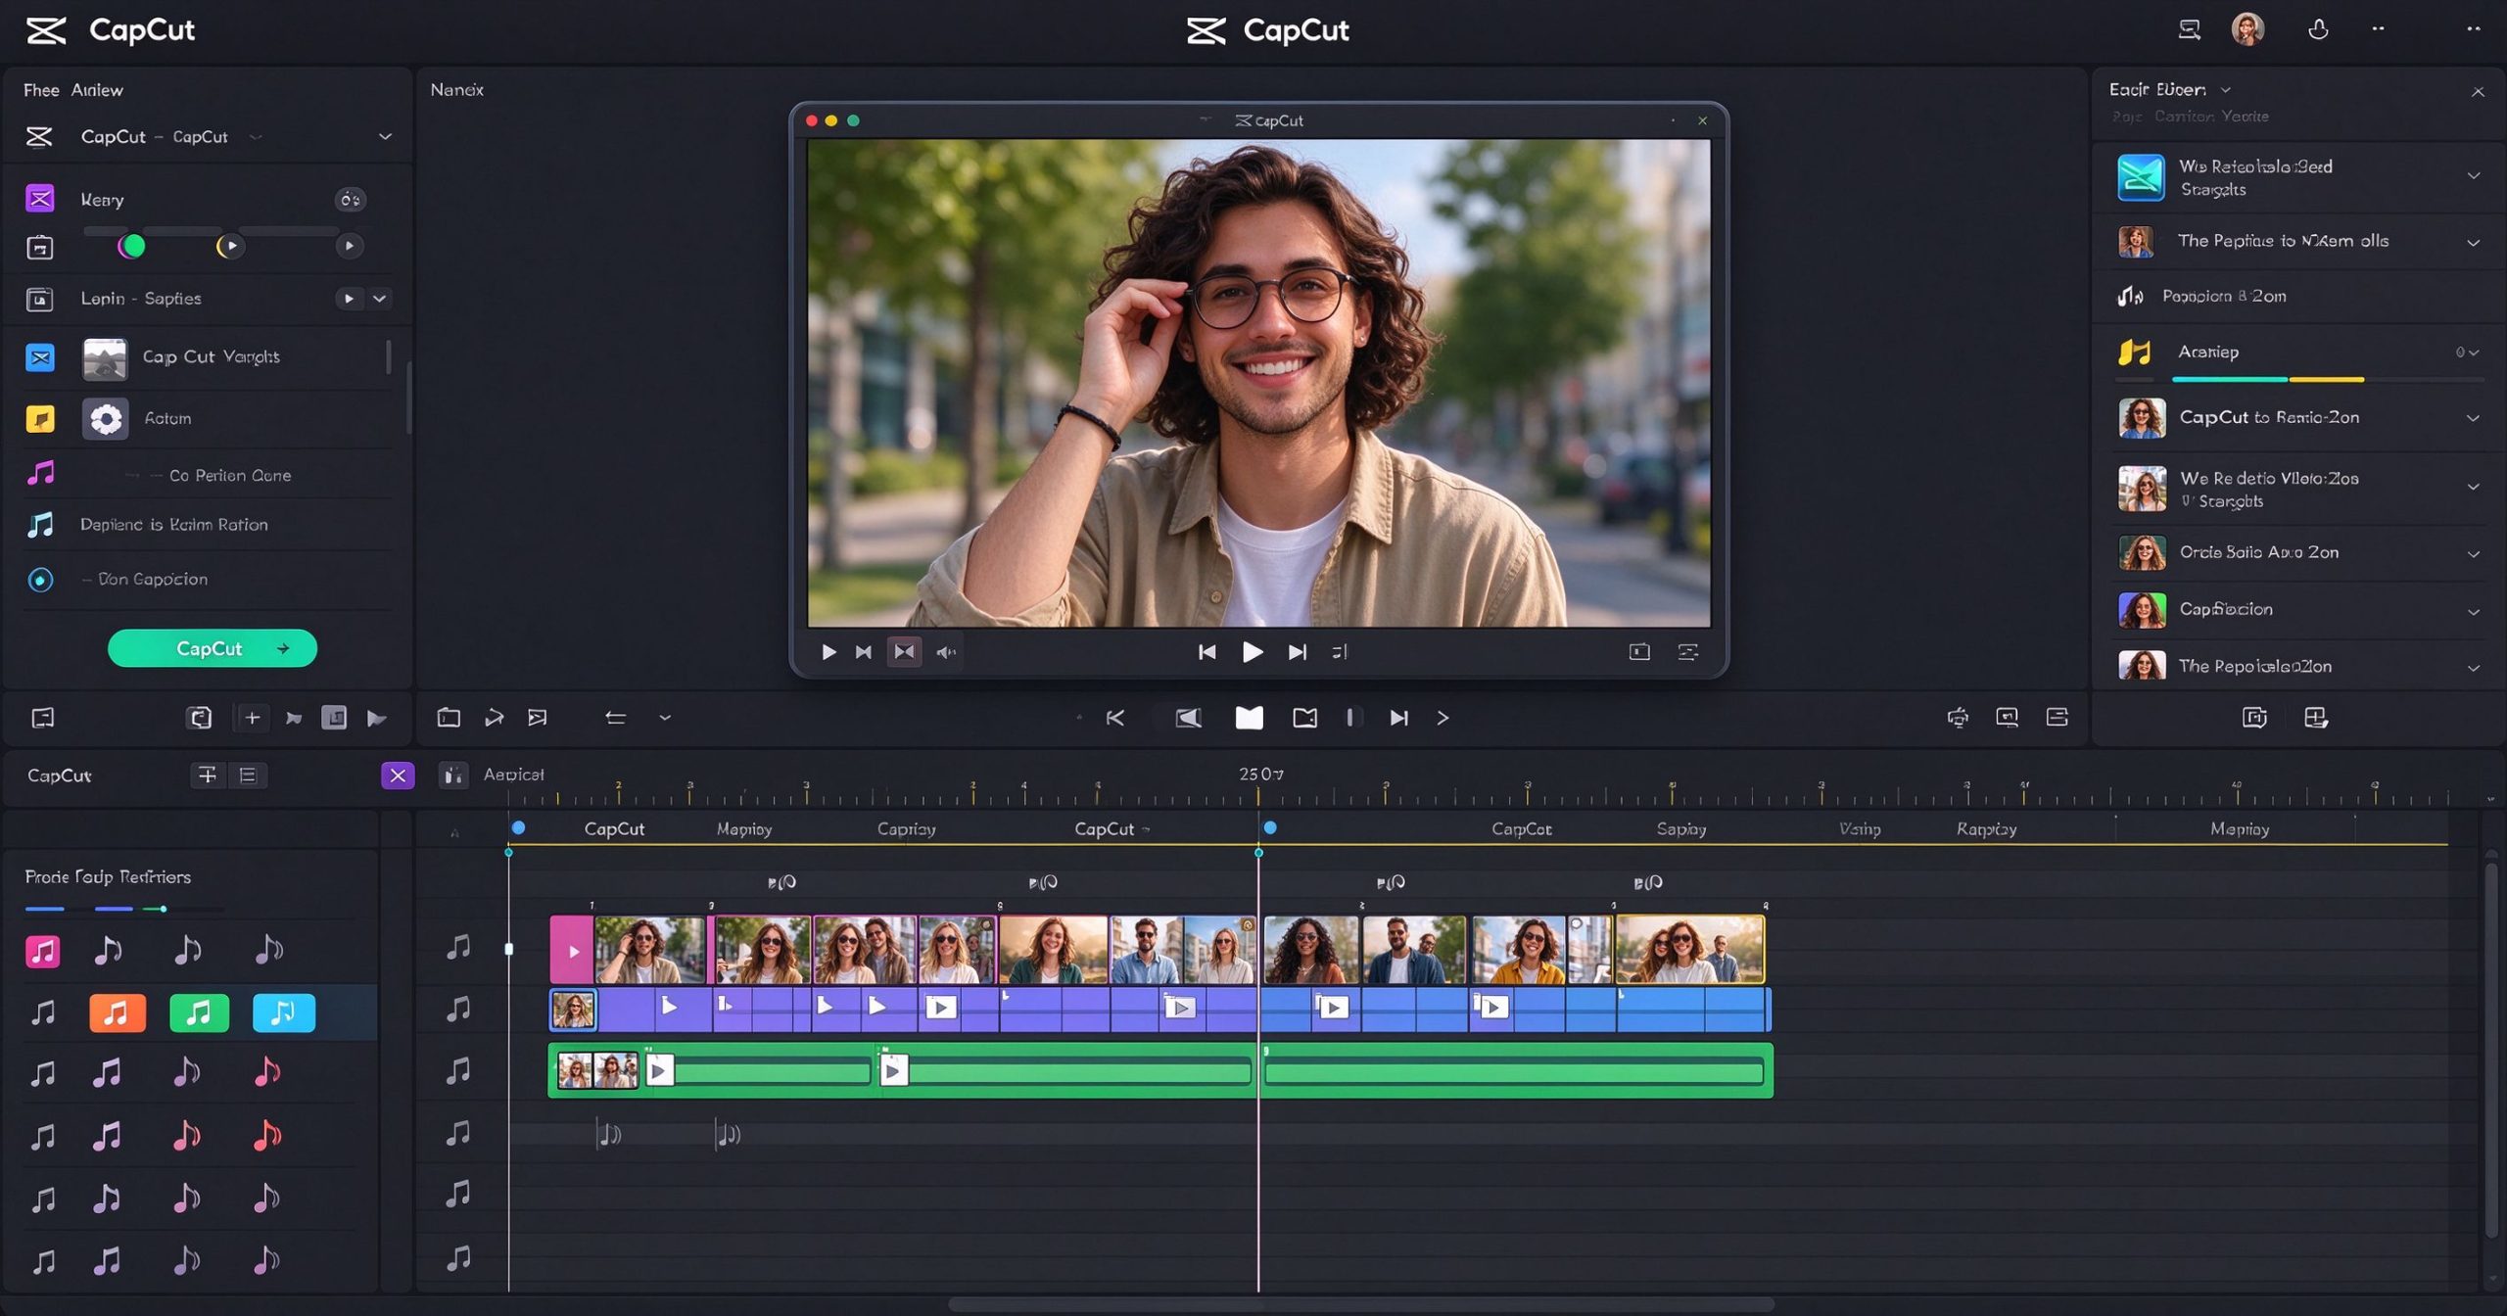Select the Don Capoicion radio option
The height and width of the screenshot is (1316, 2507).
40,580
